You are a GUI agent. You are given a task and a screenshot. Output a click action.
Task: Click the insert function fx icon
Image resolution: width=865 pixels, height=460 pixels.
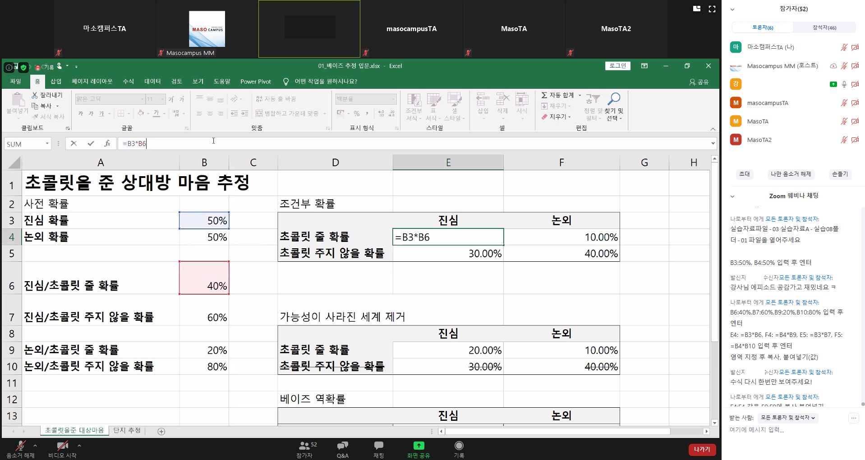pyautogui.click(x=107, y=144)
